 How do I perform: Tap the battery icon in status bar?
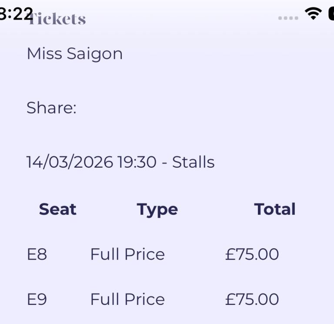(x=331, y=13)
